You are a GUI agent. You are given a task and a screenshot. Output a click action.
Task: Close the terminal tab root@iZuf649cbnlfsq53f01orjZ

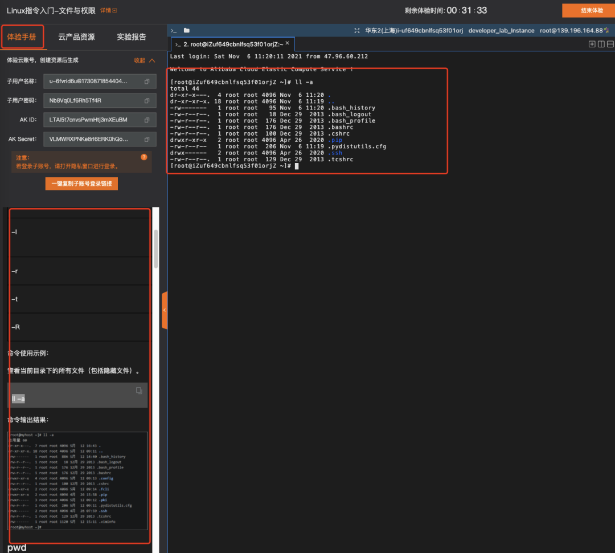coord(288,43)
